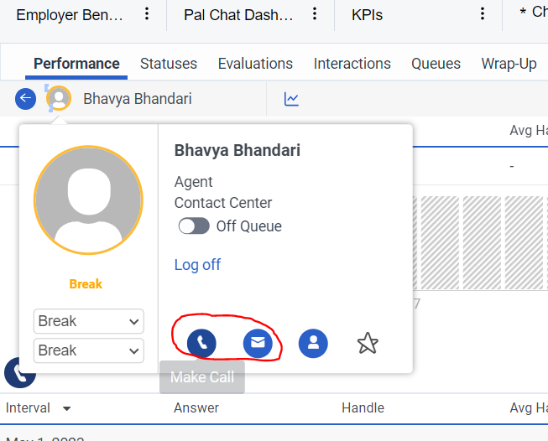Open Employer Benefits tab options menu
The image size is (548, 441).
point(147,14)
